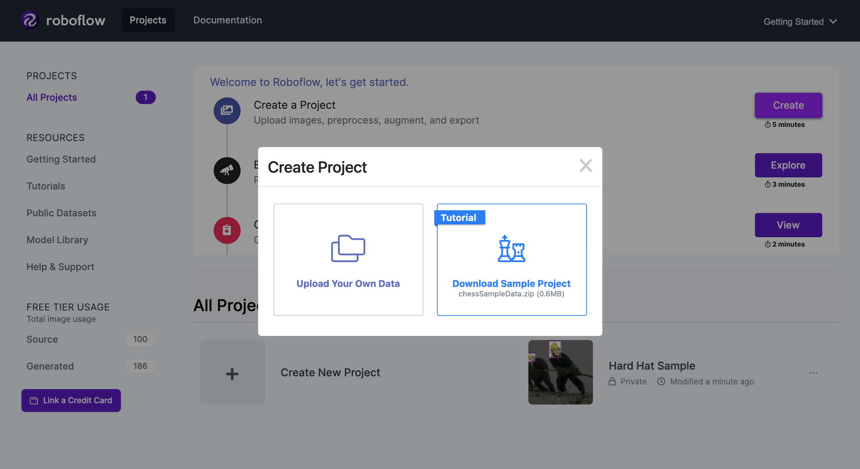Click the folder icon for uploading data
Image resolution: width=860 pixels, height=469 pixels.
pos(348,248)
